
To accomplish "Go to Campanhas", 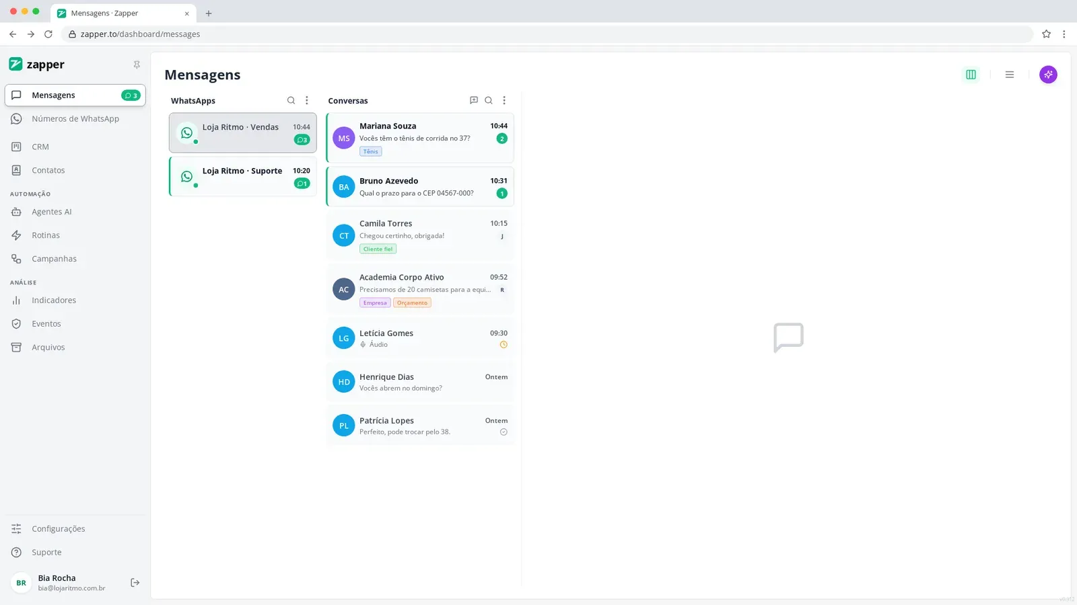I will tap(75, 259).
